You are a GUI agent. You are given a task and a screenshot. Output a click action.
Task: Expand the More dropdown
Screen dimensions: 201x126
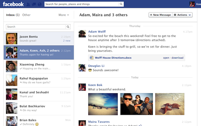pyautogui.click(x=64, y=15)
